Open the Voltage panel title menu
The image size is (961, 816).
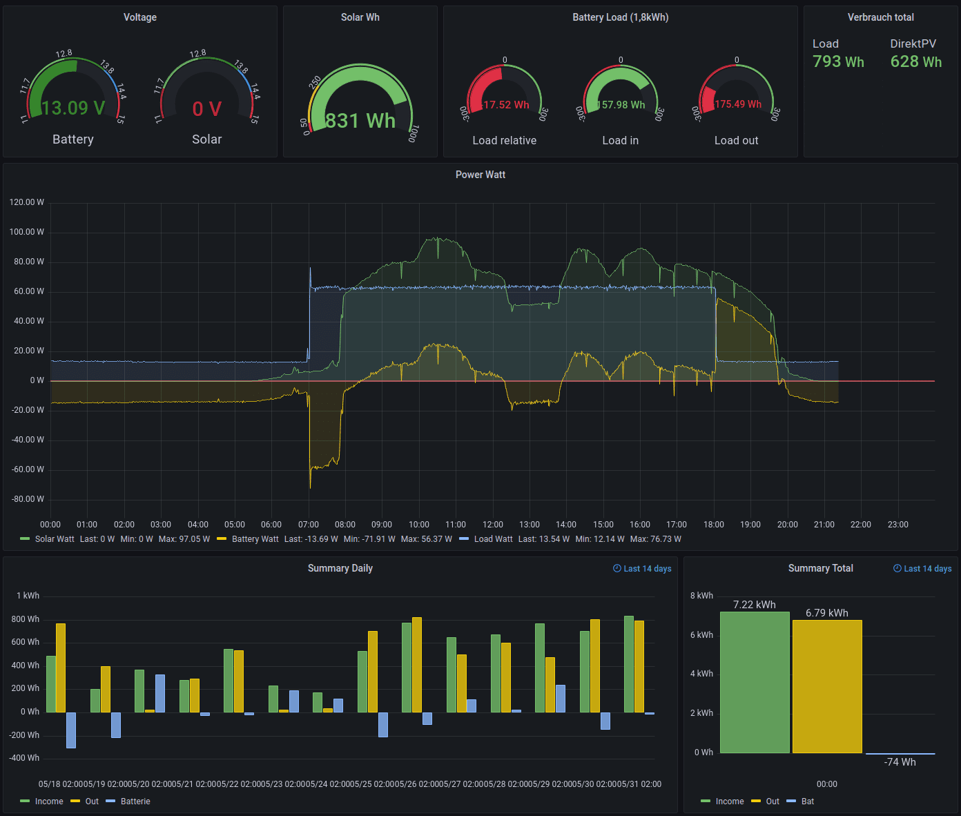[140, 17]
